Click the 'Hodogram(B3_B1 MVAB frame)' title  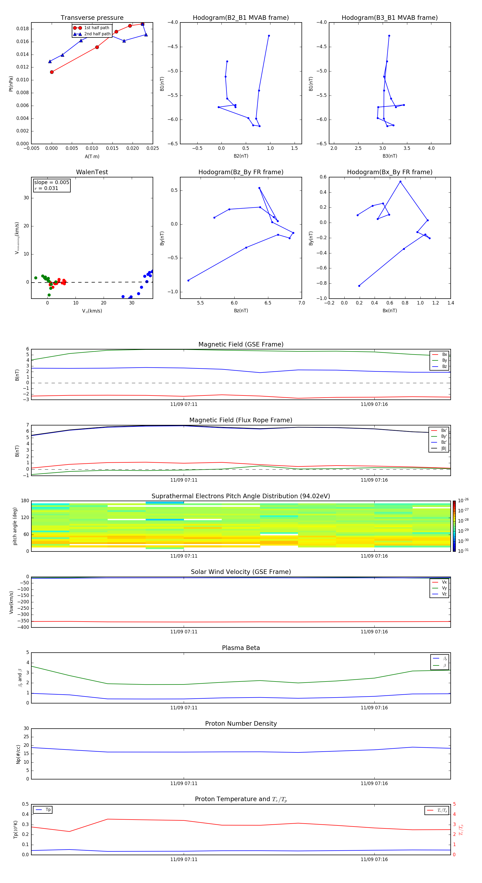(389, 18)
